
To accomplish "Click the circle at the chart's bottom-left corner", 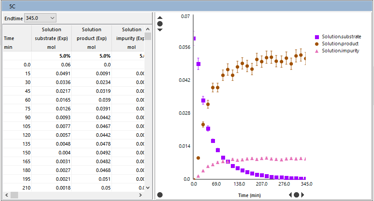I will tap(160, 194).
